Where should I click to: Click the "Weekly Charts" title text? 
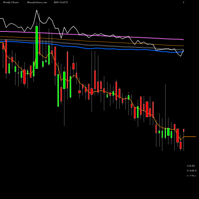(x=11, y=2)
